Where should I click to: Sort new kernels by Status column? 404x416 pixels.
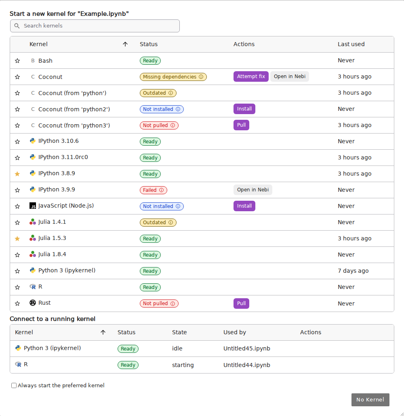coord(149,44)
